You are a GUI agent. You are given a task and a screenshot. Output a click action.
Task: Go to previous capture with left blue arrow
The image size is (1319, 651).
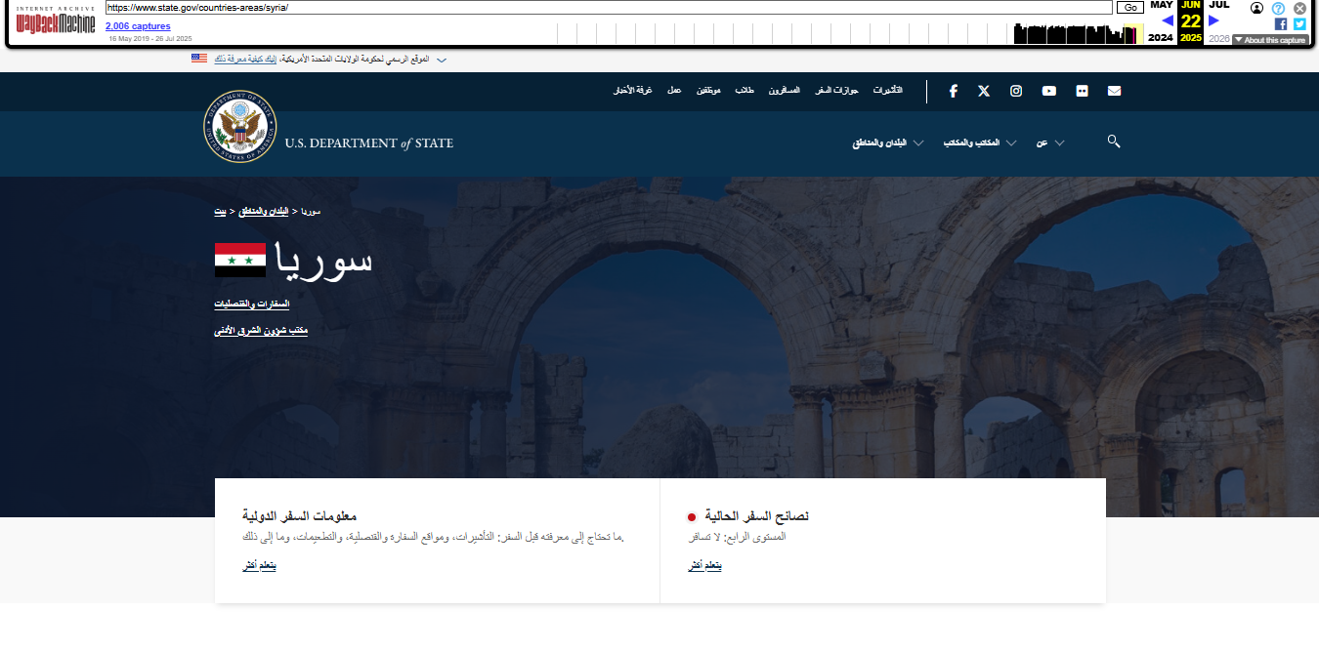(x=1167, y=20)
